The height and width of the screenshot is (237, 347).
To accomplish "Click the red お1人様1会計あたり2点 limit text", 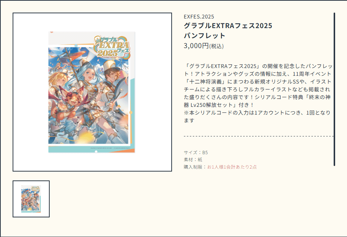I will point(232,167).
